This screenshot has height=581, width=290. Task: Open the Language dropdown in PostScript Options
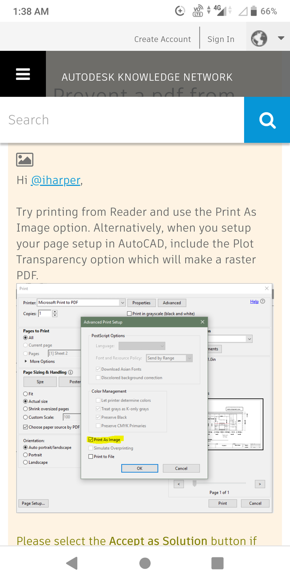point(142,346)
